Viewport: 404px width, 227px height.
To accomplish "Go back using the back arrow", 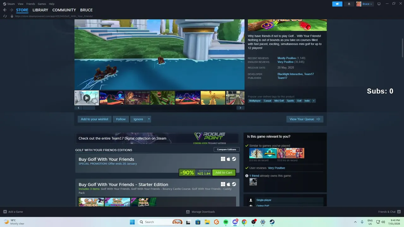I will [x=5, y=10].
